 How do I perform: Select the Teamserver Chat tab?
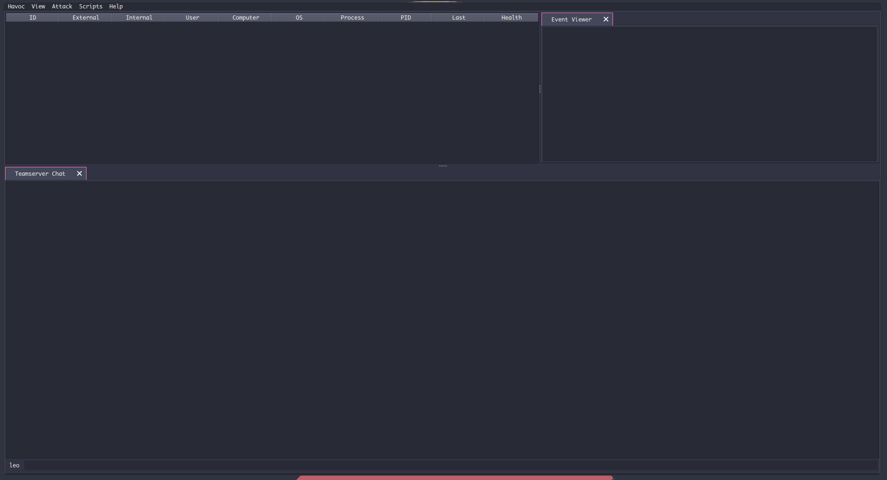click(x=40, y=173)
